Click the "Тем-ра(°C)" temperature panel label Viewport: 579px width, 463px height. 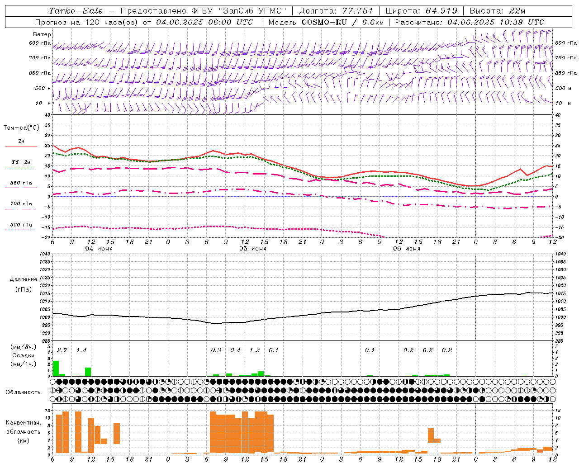pos(21,128)
